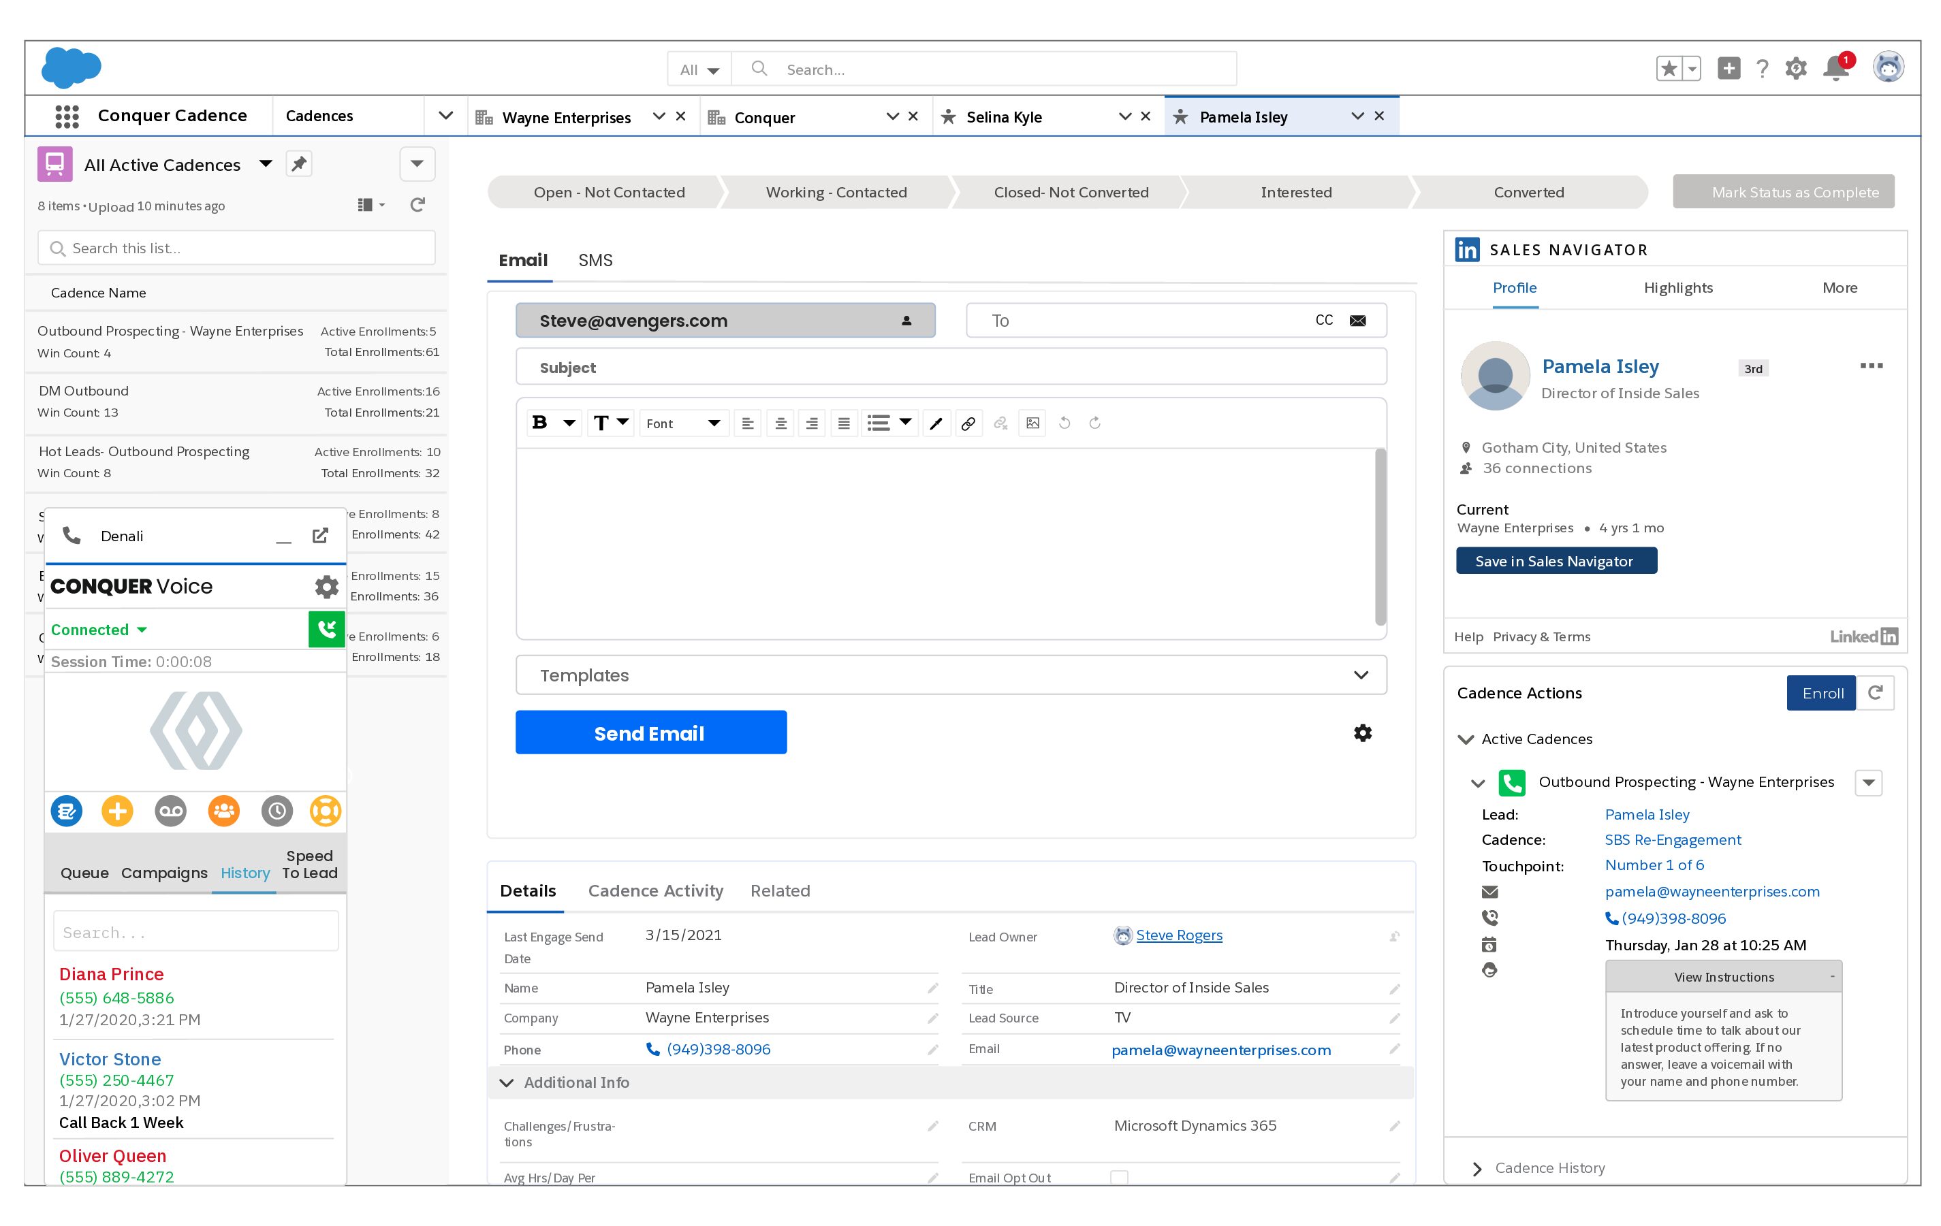
Task: Click the email body scrollbar
Action: (x=1380, y=536)
